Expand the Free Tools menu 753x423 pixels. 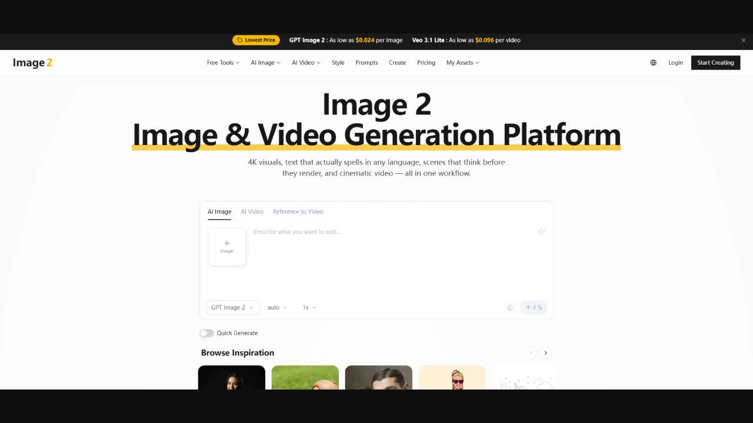(223, 62)
